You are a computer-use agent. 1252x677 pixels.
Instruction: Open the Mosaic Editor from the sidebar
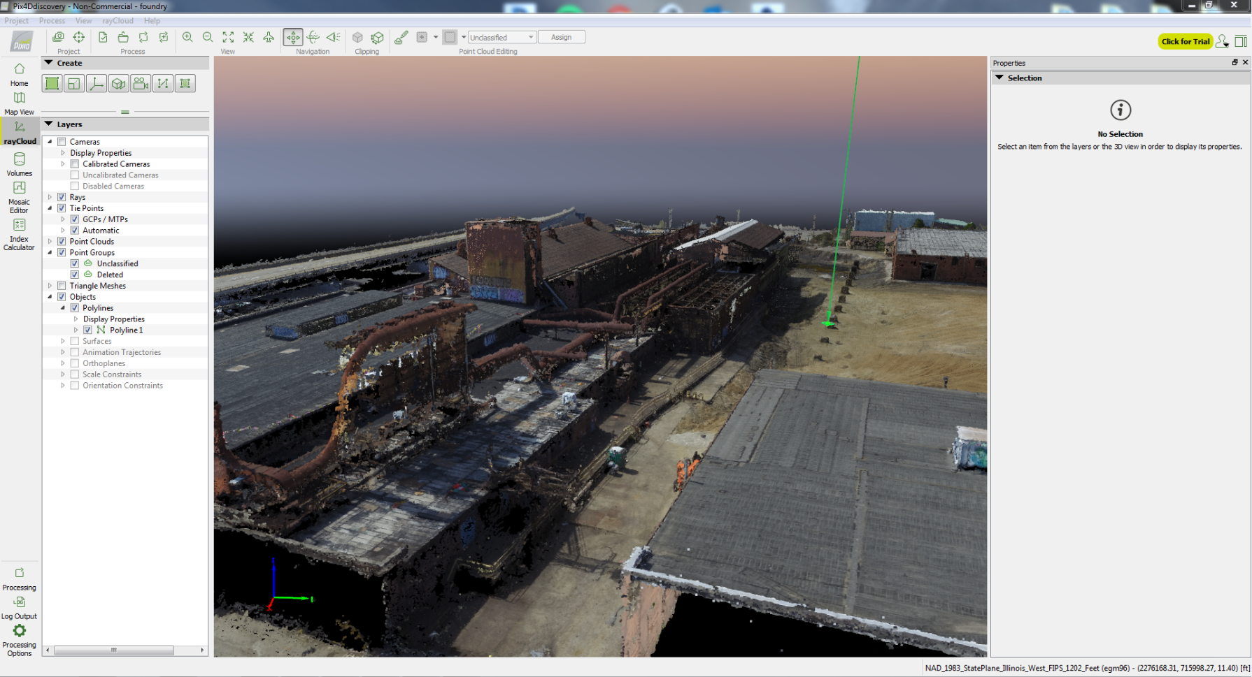point(19,197)
